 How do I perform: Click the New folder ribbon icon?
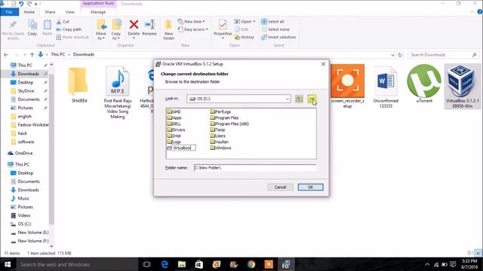[x=168, y=30]
